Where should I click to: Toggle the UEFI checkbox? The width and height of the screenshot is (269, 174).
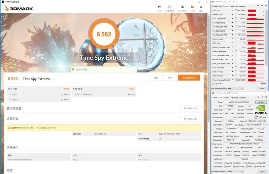coord(260,117)
